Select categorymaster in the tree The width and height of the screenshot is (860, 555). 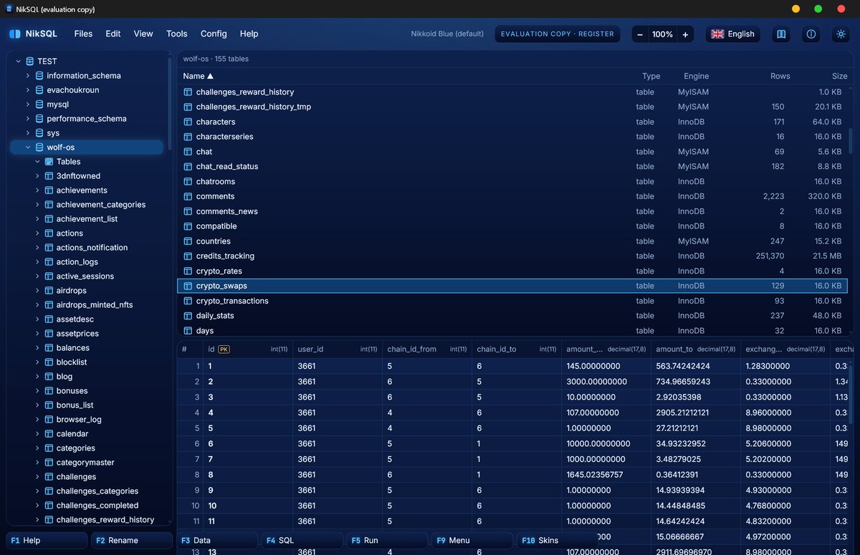(85, 463)
